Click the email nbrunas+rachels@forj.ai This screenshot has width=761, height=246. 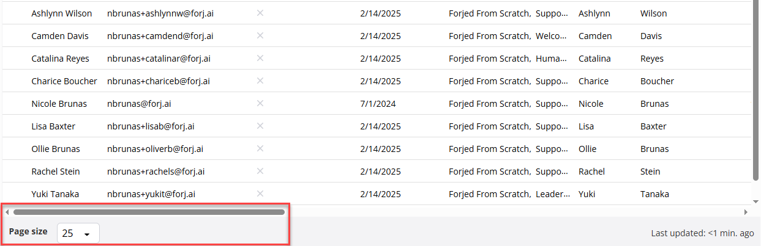click(156, 172)
